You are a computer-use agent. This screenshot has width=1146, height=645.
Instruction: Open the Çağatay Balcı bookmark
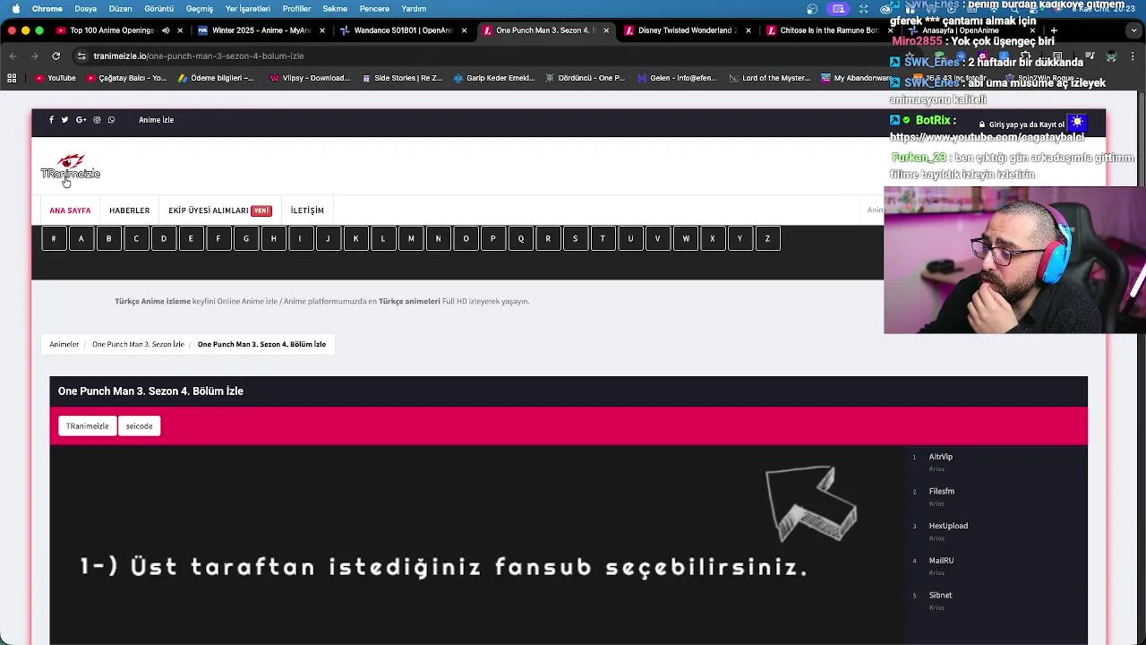coord(126,78)
